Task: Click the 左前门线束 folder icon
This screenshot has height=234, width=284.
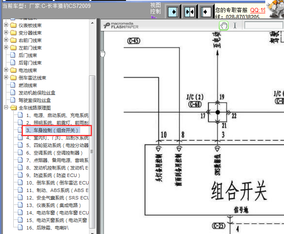Action: pos(13,48)
